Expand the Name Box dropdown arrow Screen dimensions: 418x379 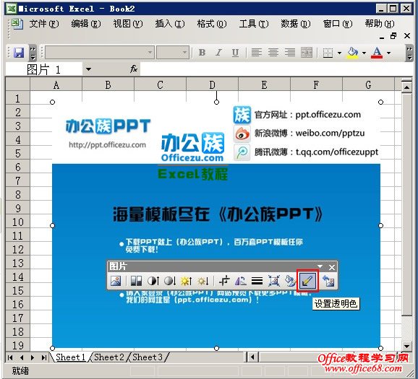(88, 69)
